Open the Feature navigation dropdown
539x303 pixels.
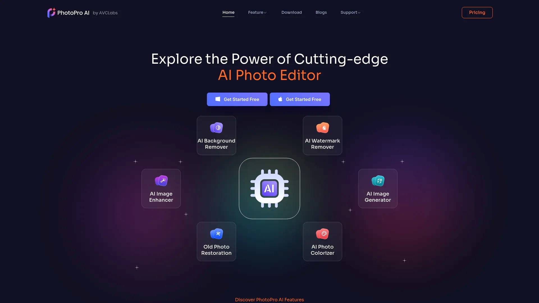point(257,12)
